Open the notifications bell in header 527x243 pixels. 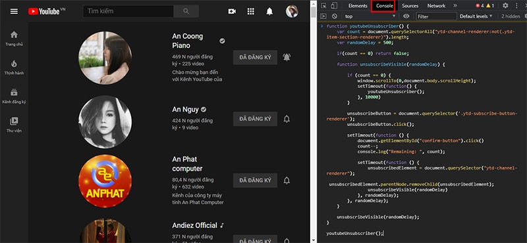click(x=269, y=11)
